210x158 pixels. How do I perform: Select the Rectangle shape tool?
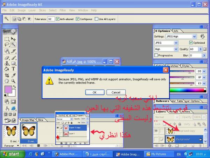[x=13, y=63]
